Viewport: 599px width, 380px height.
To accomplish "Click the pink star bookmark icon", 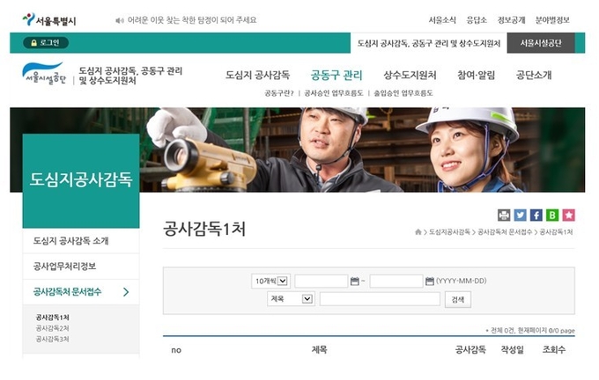I will tap(568, 216).
